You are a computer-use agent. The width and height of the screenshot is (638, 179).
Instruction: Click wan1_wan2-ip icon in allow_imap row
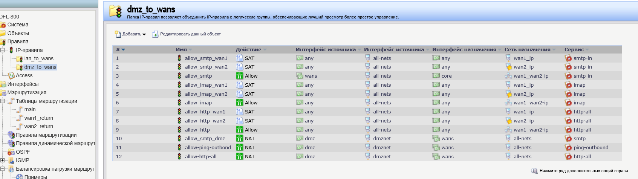coord(508,103)
